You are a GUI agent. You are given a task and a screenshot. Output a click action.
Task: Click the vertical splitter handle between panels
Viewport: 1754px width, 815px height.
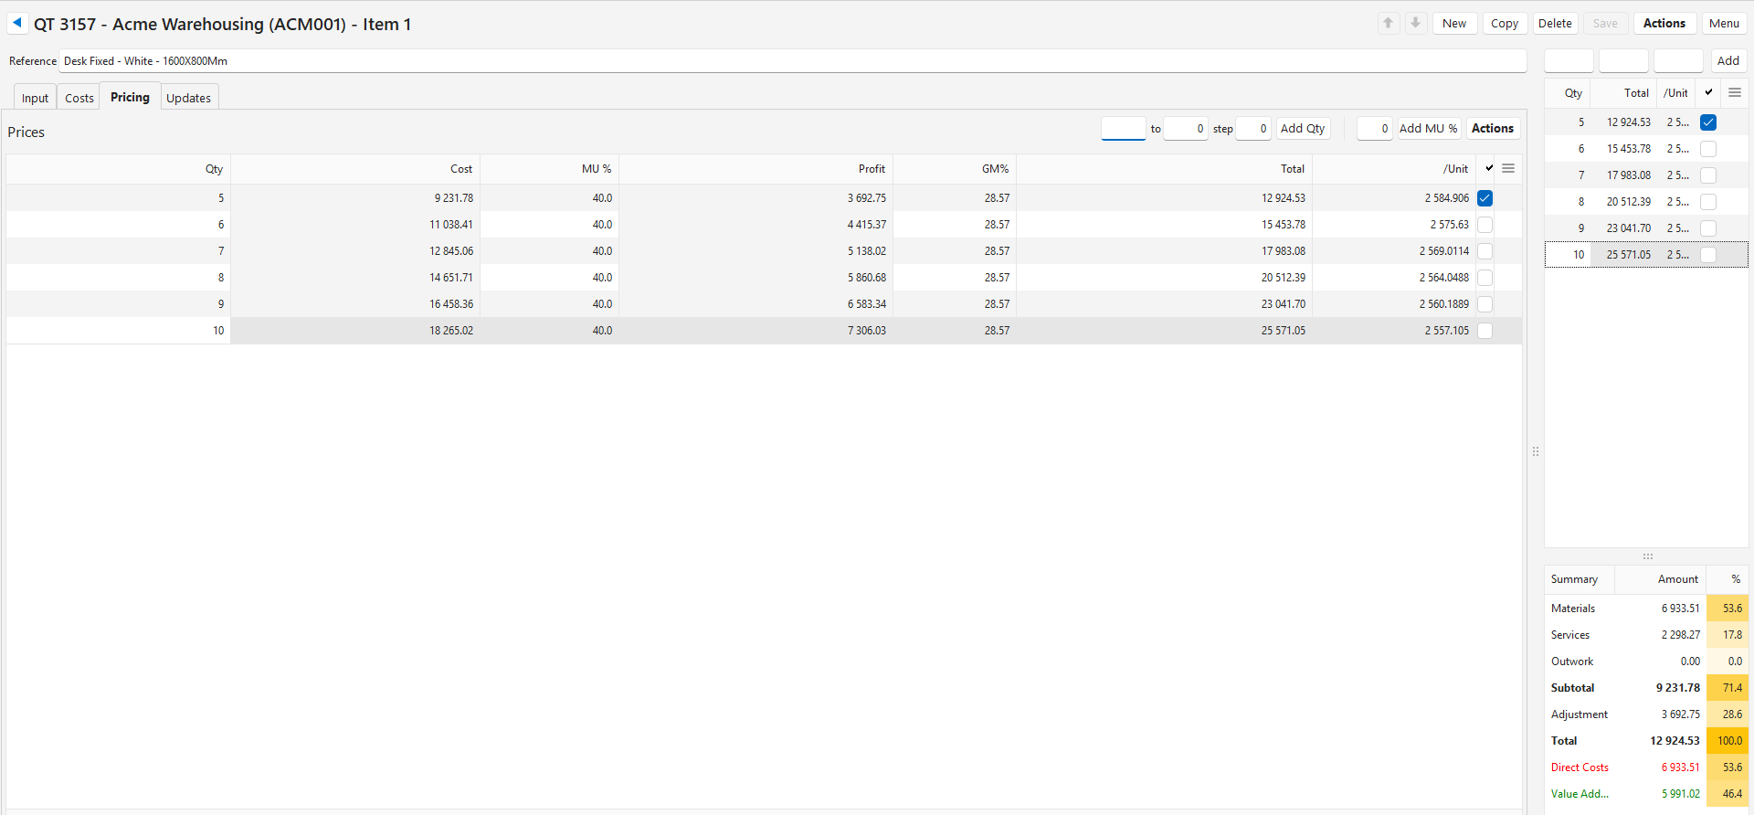tap(1536, 451)
